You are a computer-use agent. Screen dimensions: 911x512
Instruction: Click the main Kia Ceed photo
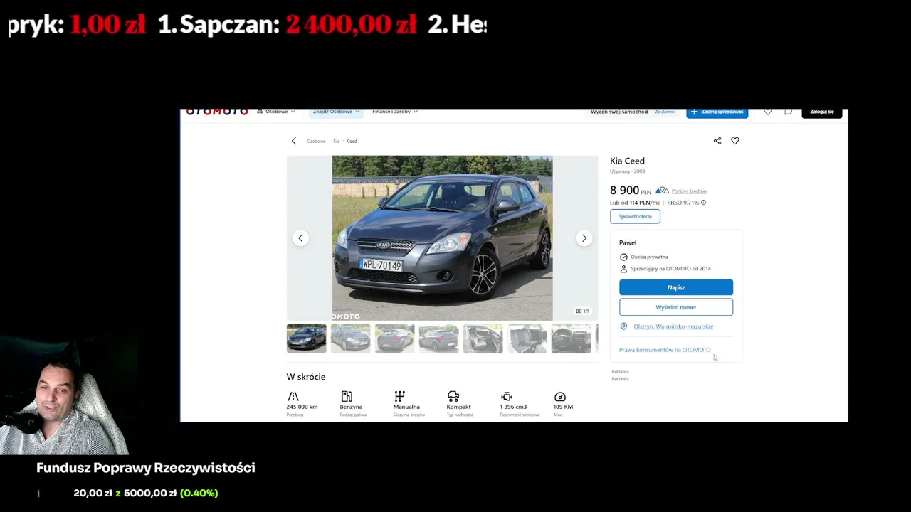442,238
